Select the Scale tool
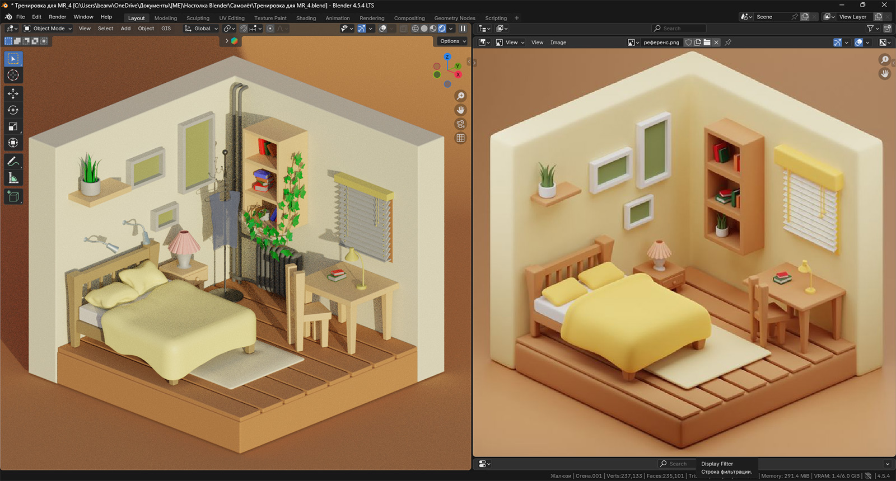The width and height of the screenshot is (896, 481). pos(13,126)
